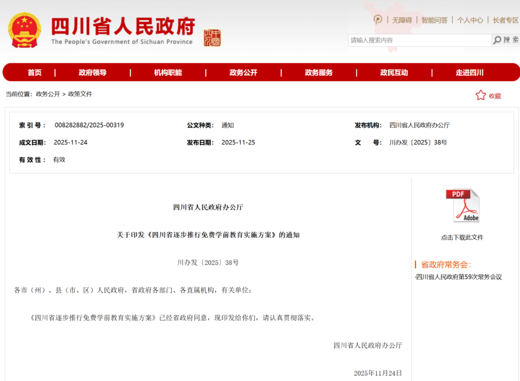Open the 走进四川 menu item
Image resolution: width=520 pixels, height=381 pixels.
469,73
